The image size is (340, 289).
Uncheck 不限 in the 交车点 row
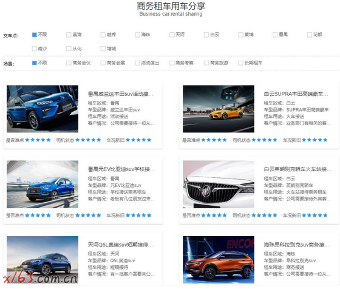click(34, 35)
